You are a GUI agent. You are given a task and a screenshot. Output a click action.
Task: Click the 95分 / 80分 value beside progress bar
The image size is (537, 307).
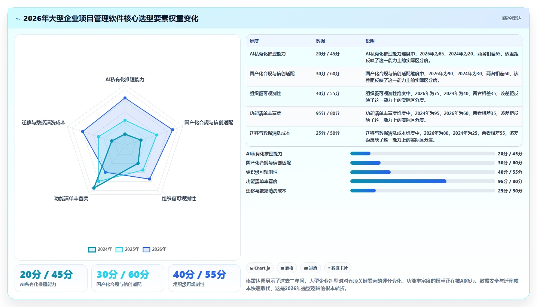pyautogui.click(x=510, y=182)
